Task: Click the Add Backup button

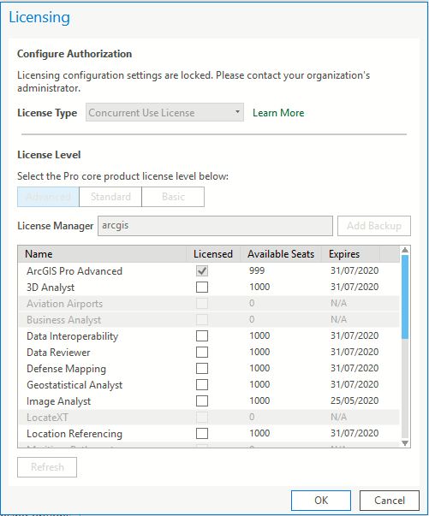Action: click(374, 226)
